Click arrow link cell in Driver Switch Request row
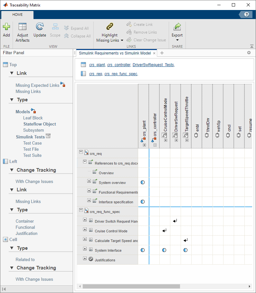Image resolution: width=256 pixels, height=293 pixels. pos(175,221)
